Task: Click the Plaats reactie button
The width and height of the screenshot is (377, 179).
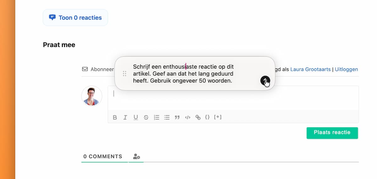Action: tap(332, 133)
